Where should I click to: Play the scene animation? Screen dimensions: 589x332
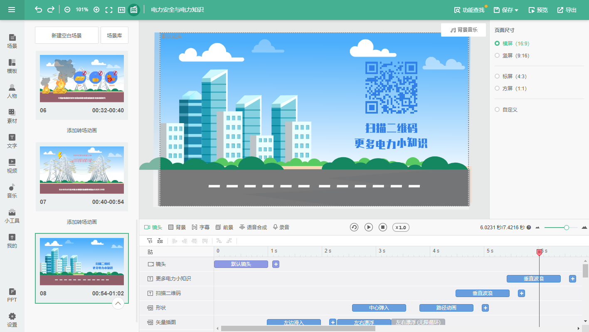pyautogui.click(x=369, y=227)
